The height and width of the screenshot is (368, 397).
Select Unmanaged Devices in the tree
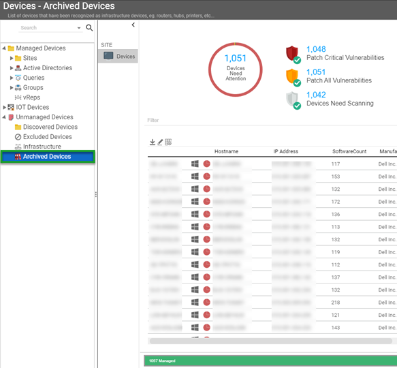44,117
